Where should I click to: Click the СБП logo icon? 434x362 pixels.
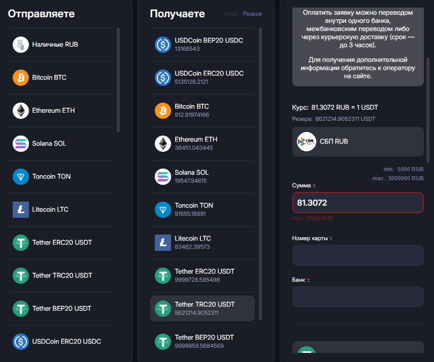(x=307, y=142)
